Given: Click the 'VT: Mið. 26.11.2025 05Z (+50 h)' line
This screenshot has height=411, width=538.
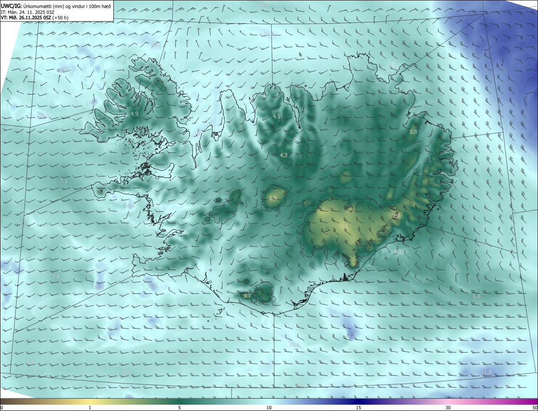Looking at the screenshot, I should (x=35, y=18).
